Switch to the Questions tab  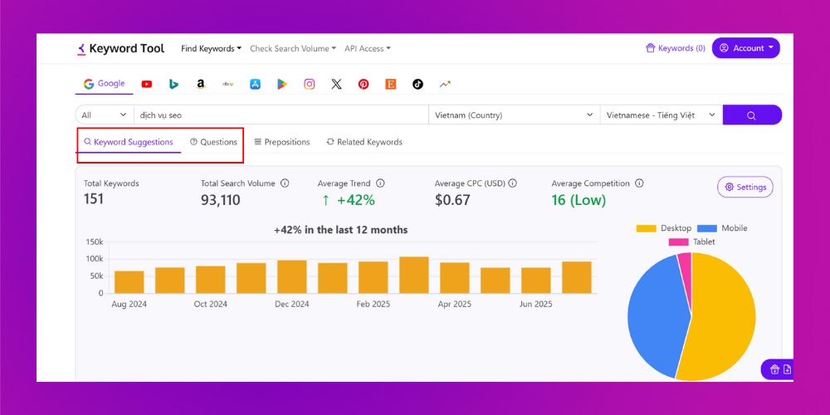214,142
